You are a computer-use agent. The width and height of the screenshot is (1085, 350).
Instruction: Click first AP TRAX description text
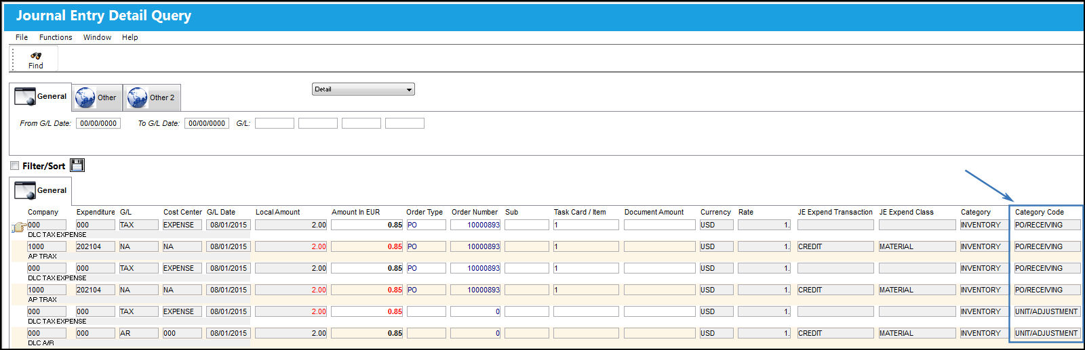pyautogui.click(x=42, y=257)
